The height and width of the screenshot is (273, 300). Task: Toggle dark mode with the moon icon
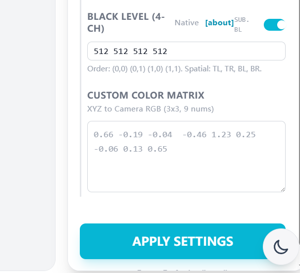(281, 246)
